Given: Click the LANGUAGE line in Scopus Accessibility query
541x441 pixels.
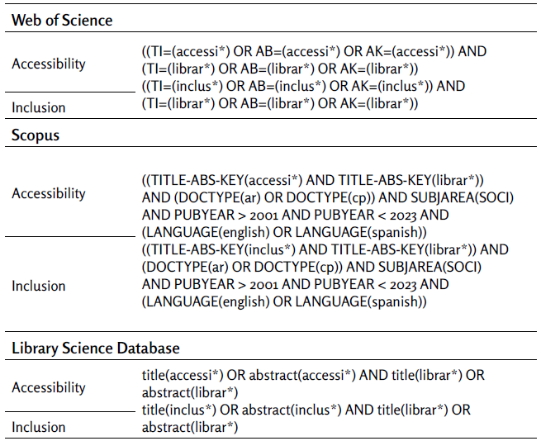Looking at the screenshot, I should click(284, 233).
